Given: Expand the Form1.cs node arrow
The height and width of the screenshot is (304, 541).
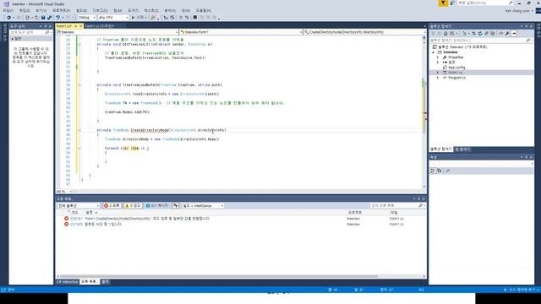Looking at the screenshot, I should point(438,73).
